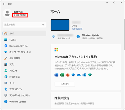The height and width of the screenshot is (110, 125).
Task: Open アクセシビリティ settings
Action: (x=24, y=89)
